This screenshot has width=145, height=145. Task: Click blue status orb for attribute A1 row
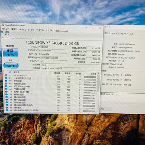[x=6, y=89]
